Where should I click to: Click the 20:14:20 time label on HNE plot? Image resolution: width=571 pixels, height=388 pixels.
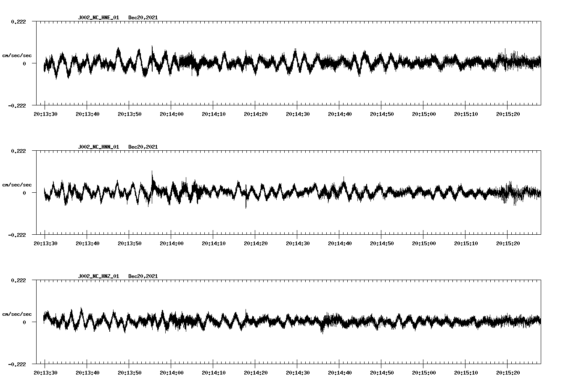coord(256,114)
